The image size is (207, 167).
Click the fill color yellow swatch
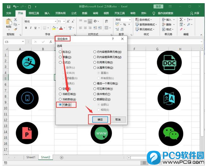point(54,28)
